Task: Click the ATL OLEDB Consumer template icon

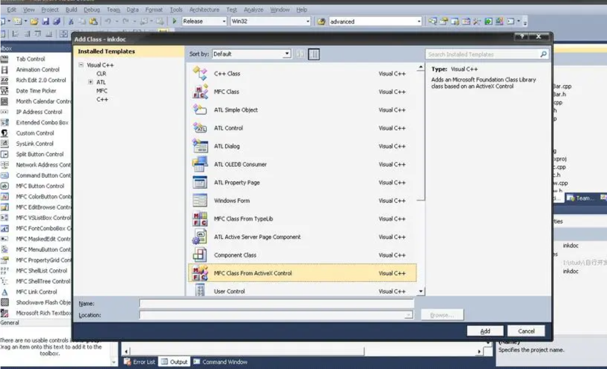Action: [x=200, y=164]
